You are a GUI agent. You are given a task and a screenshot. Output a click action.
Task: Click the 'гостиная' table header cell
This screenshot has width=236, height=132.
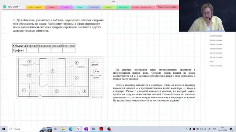69,46
